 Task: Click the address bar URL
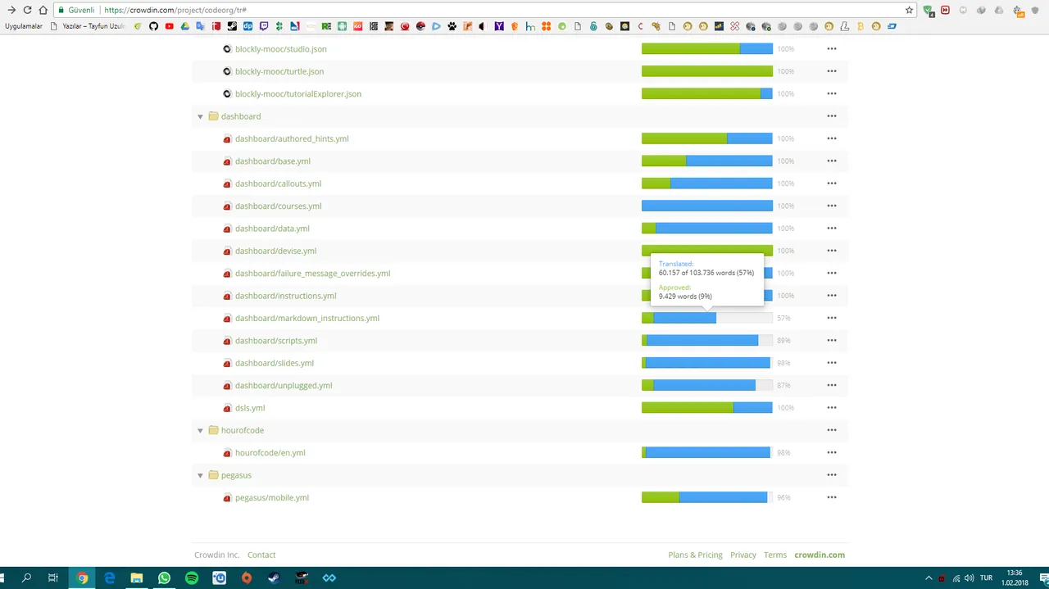[175, 10]
